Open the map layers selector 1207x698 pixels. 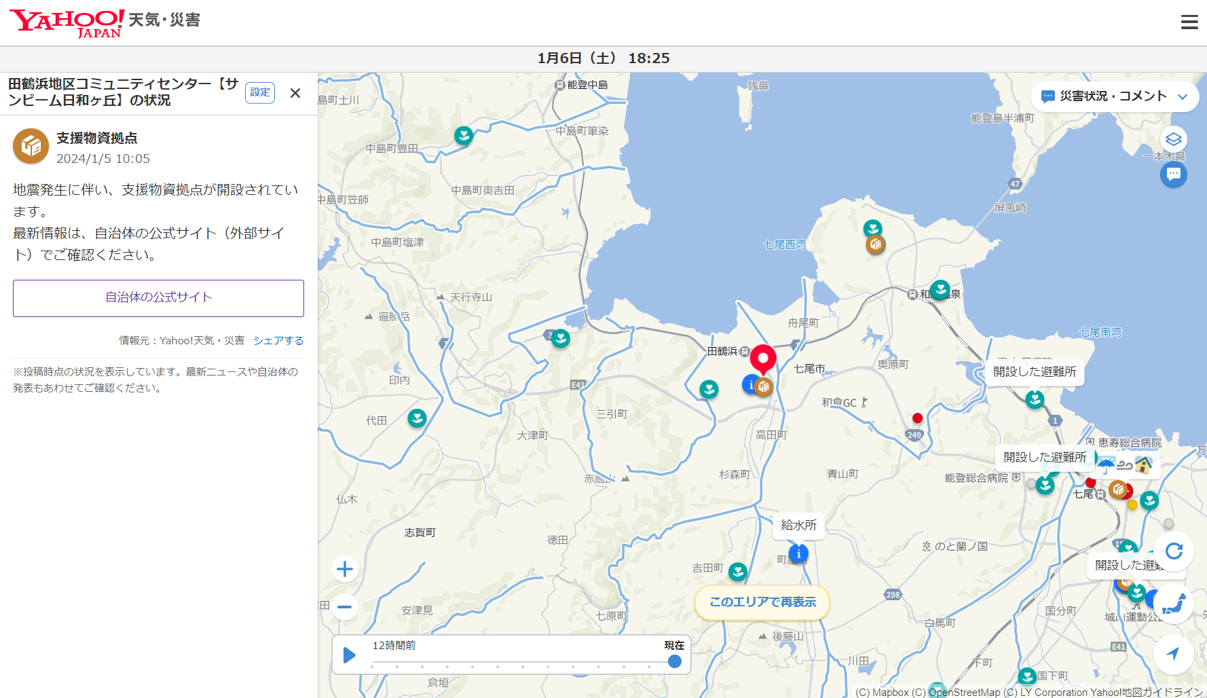[x=1173, y=140]
